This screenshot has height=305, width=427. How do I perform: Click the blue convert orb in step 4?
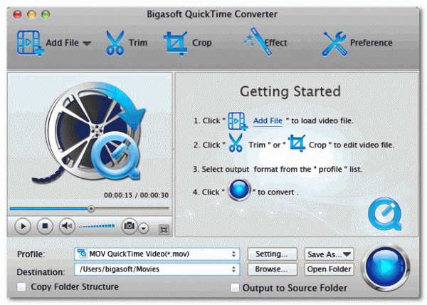pyautogui.click(x=239, y=190)
